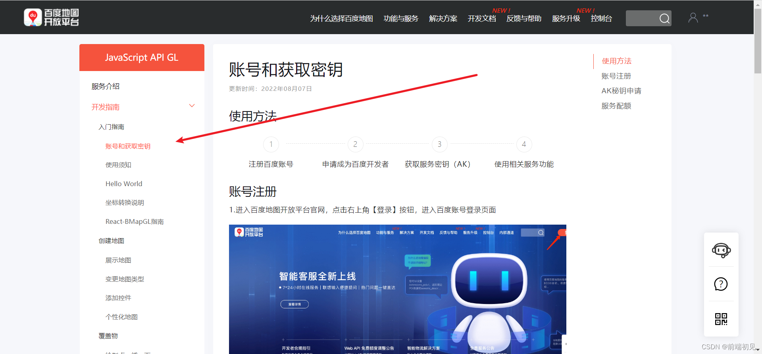Click the 进入百度地图开放平台官网 instruction text
The height and width of the screenshot is (354, 762).
[362, 210]
